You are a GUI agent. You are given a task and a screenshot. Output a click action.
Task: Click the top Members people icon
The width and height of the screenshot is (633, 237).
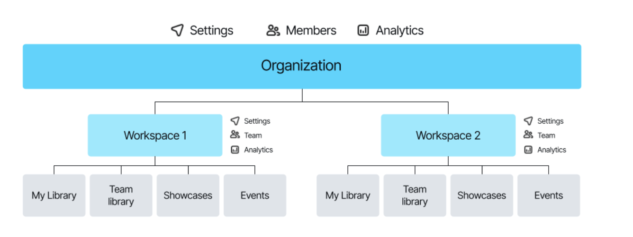pyautogui.click(x=273, y=31)
